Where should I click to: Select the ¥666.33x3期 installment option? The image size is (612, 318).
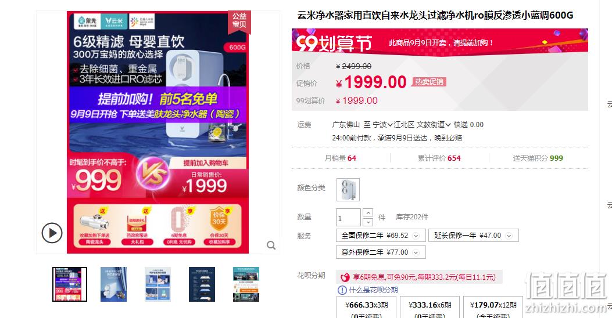pyautogui.click(x=367, y=308)
